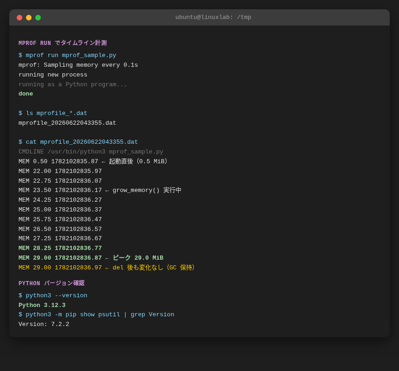Image resolution: width=399 pixels, height=371 pixels.
Task: Click the command 'python3 --version'
Action: [x=57, y=295]
